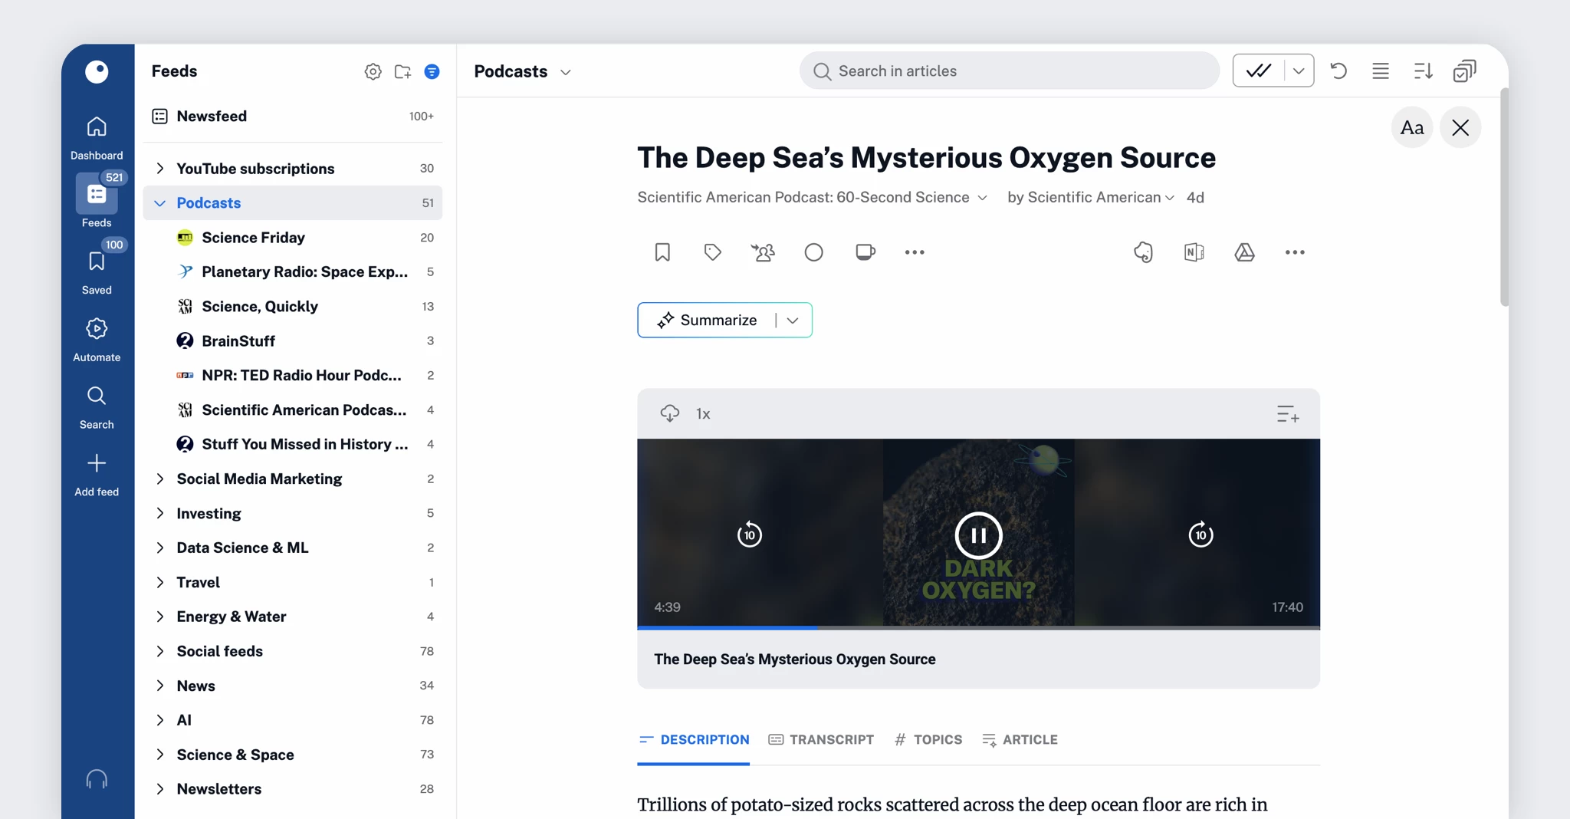Collapse the Podcasts folder
Screen dimensions: 1570x819
159,203
